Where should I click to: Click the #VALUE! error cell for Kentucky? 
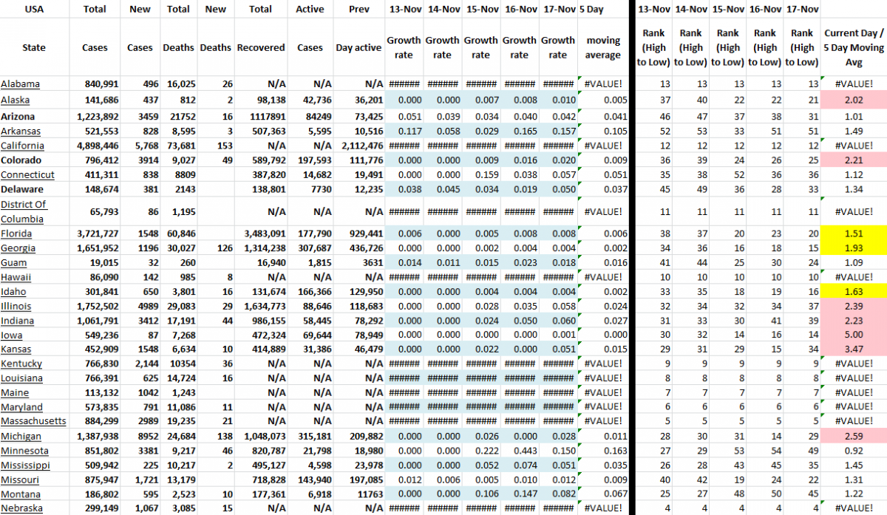854,364
